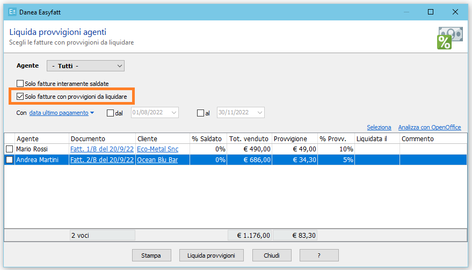
Task: Expand the 30/11/2022 date picker
Action: pos(260,113)
